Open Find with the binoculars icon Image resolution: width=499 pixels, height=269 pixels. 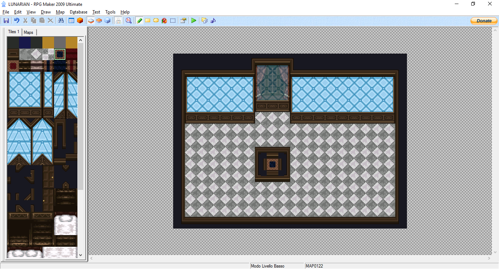pyautogui.click(x=60, y=21)
